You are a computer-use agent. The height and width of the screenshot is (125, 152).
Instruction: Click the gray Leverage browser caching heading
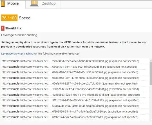[19, 35]
